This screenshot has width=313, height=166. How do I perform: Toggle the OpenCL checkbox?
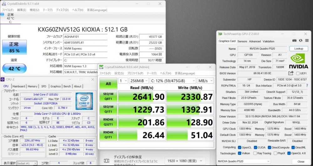click(x=239, y=148)
